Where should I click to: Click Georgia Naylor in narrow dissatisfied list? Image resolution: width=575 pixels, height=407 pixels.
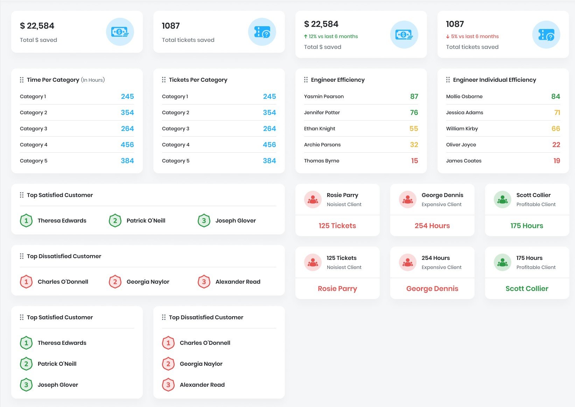(201, 364)
